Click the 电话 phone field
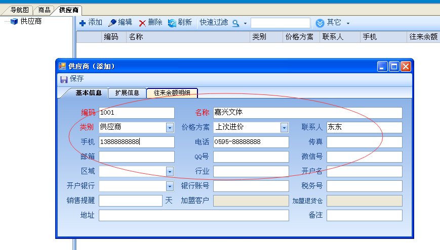Image resolution: width=440 pixels, height=250 pixels. click(x=251, y=142)
